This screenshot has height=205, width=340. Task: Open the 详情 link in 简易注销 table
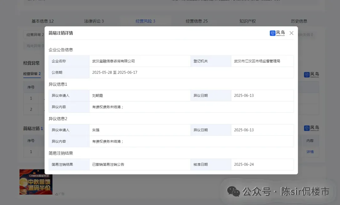coord(310,152)
